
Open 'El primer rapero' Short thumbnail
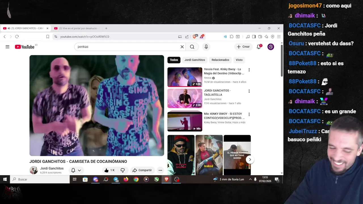[x=237, y=155]
